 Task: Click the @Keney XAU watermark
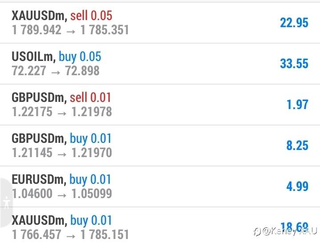pos(285,231)
